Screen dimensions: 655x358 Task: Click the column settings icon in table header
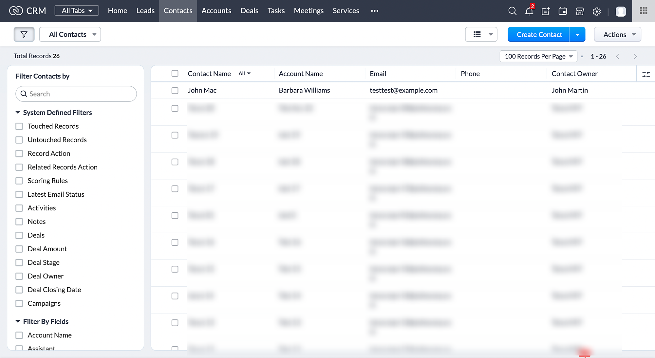(646, 74)
